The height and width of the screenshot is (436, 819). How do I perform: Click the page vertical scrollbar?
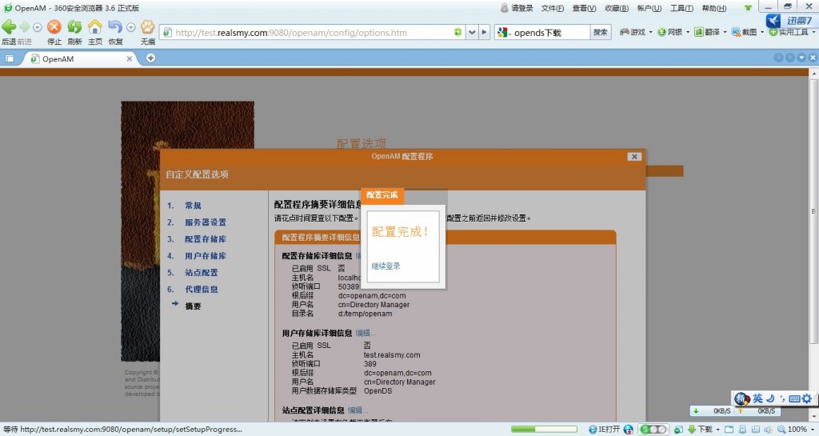813,211
